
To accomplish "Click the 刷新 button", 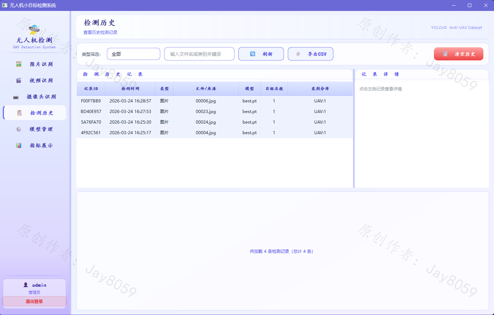I will click(x=261, y=54).
